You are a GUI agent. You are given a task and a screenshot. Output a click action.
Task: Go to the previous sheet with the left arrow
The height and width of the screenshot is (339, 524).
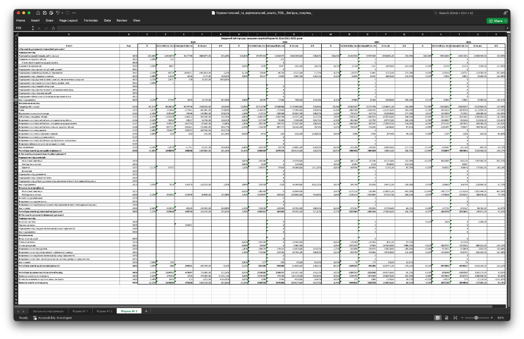tap(18, 311)
